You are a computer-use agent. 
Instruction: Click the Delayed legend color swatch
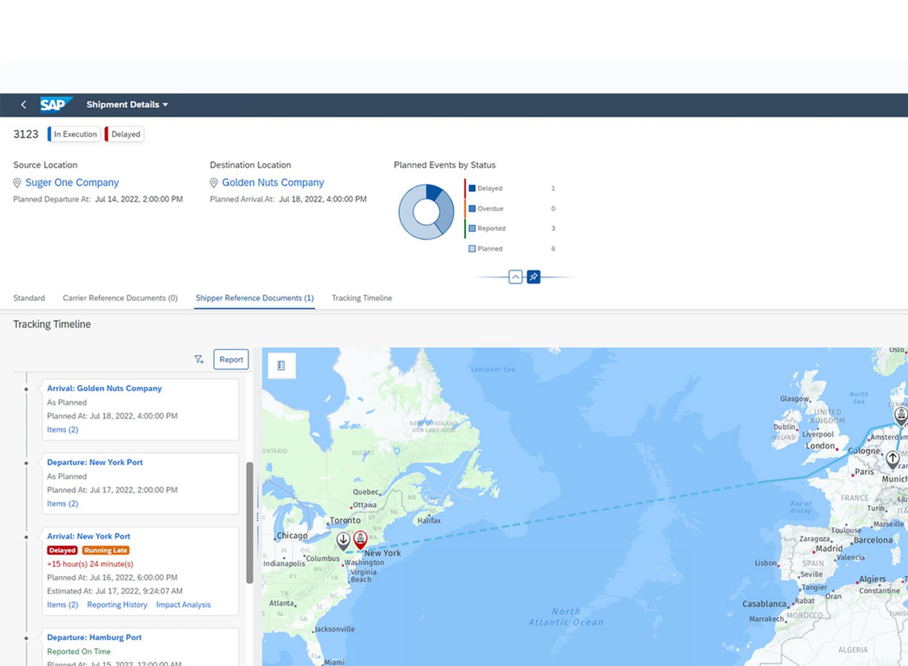click(x=472, y=188)
